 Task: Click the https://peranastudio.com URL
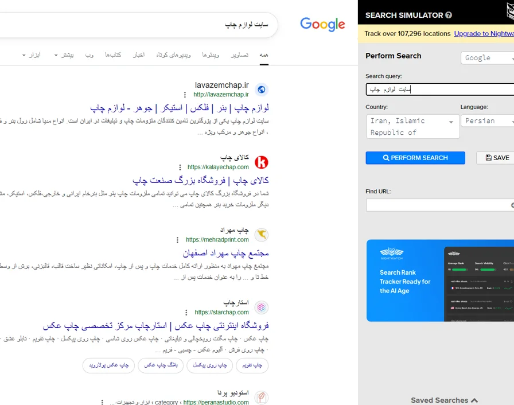pos(216,402)
